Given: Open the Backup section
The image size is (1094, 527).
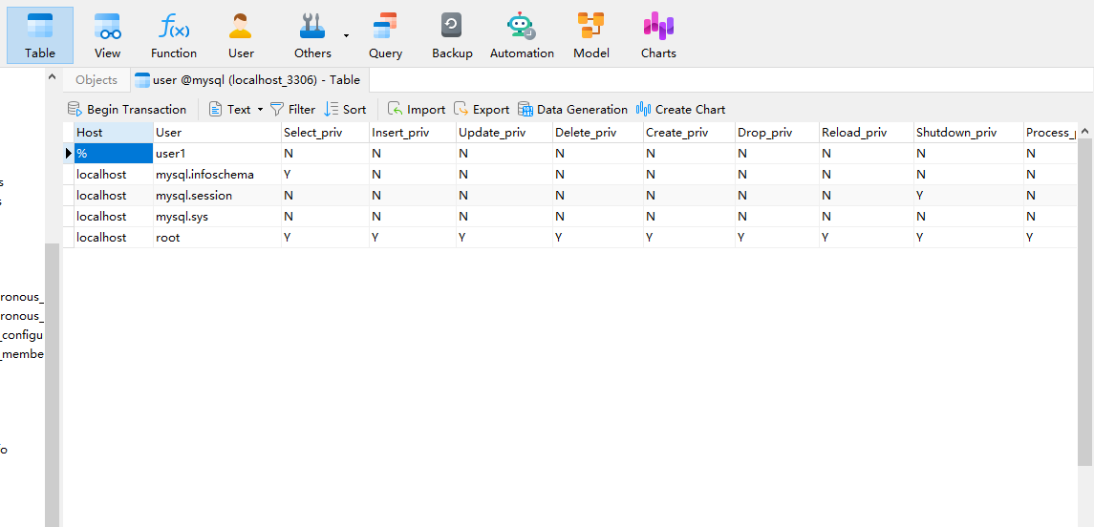Looking at the screenshot, I should (452, 35).
